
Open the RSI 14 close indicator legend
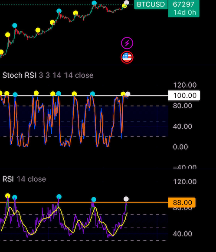pyautogui.click(x=24, y=179)
